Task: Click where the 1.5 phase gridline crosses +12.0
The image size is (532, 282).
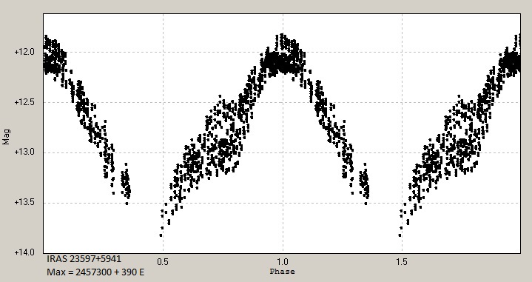Action: [402, 53]
